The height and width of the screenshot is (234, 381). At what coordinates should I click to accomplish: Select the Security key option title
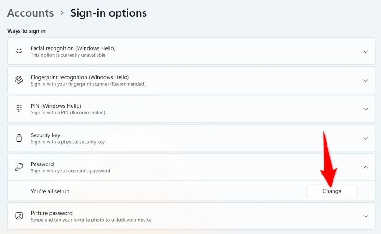45,135
